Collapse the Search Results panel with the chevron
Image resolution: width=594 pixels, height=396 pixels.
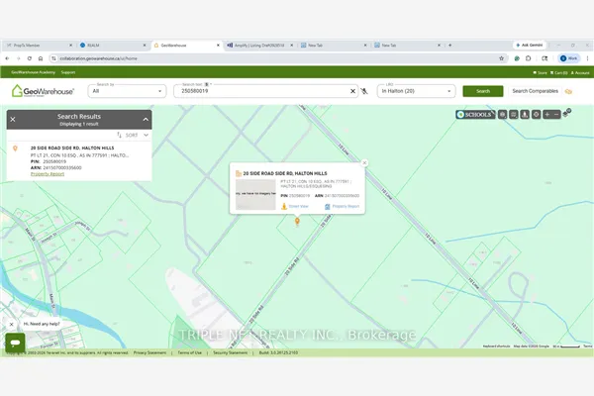(146, 120)
